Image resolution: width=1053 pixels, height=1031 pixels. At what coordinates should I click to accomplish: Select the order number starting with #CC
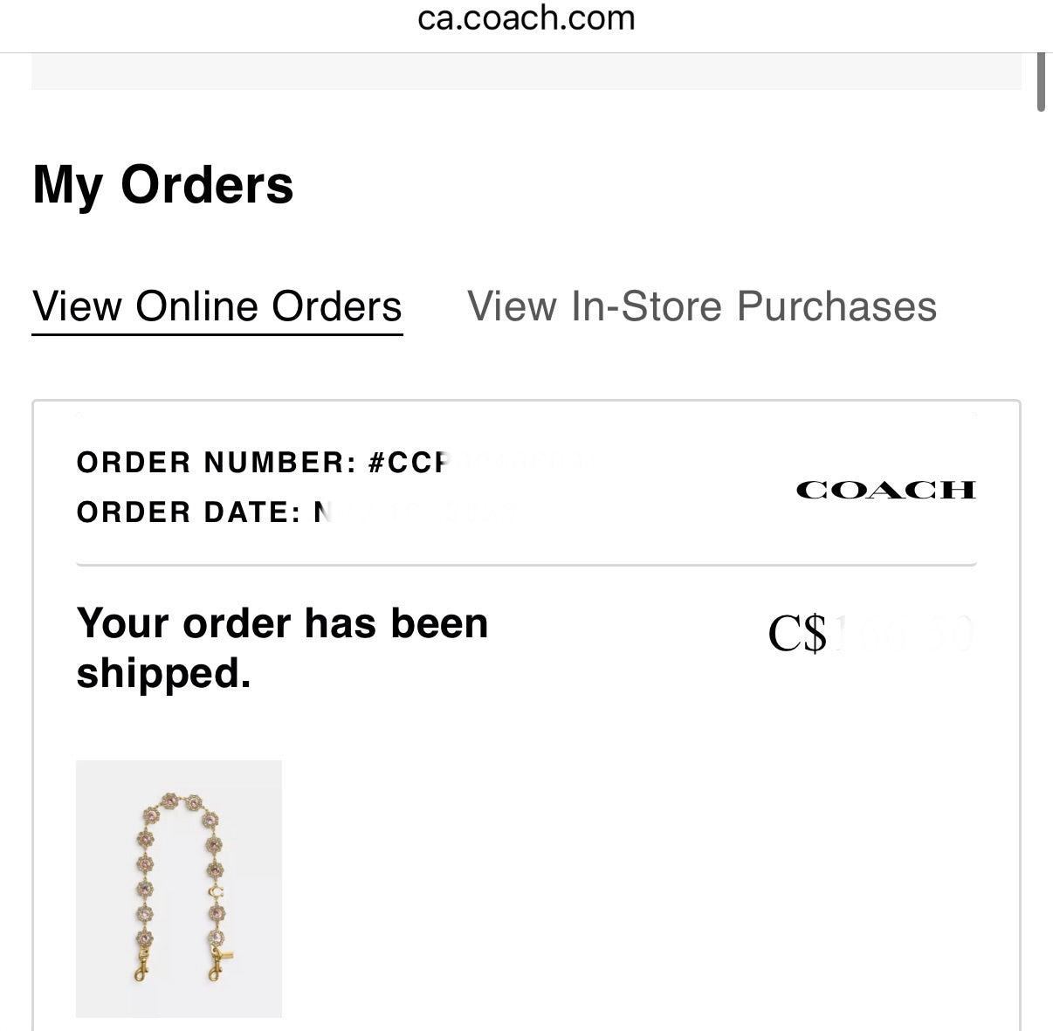click(262, 463)
